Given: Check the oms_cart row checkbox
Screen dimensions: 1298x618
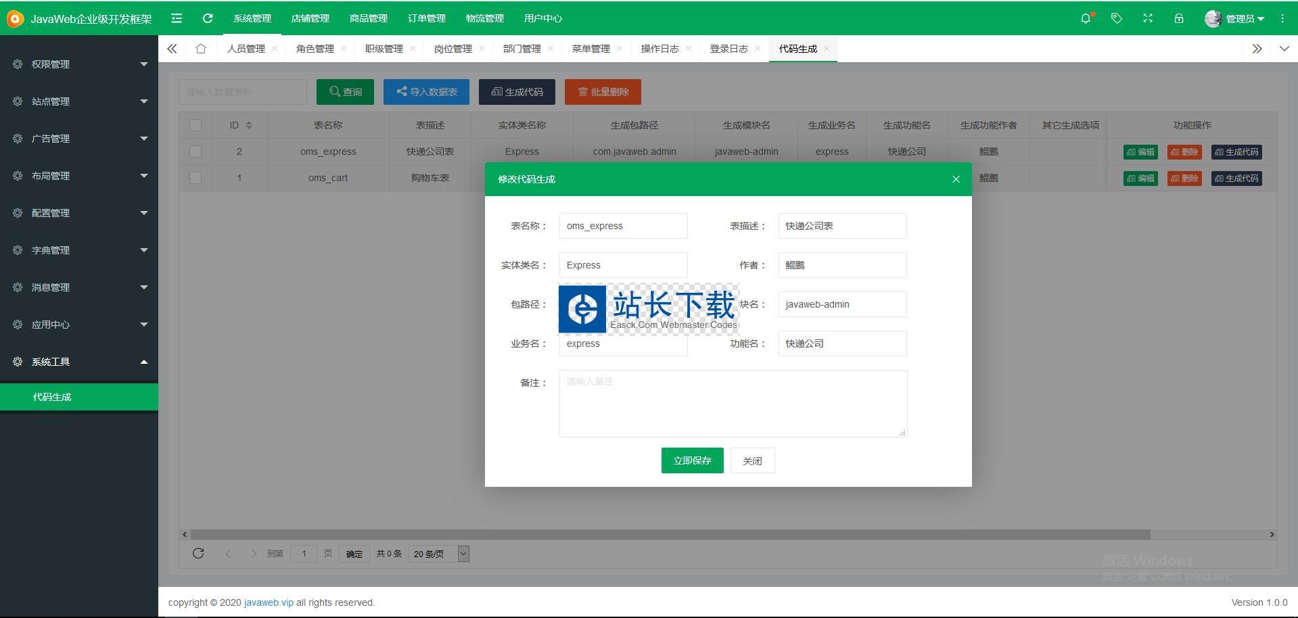Looking at the screenshot, I should click(x=195, y=178).
